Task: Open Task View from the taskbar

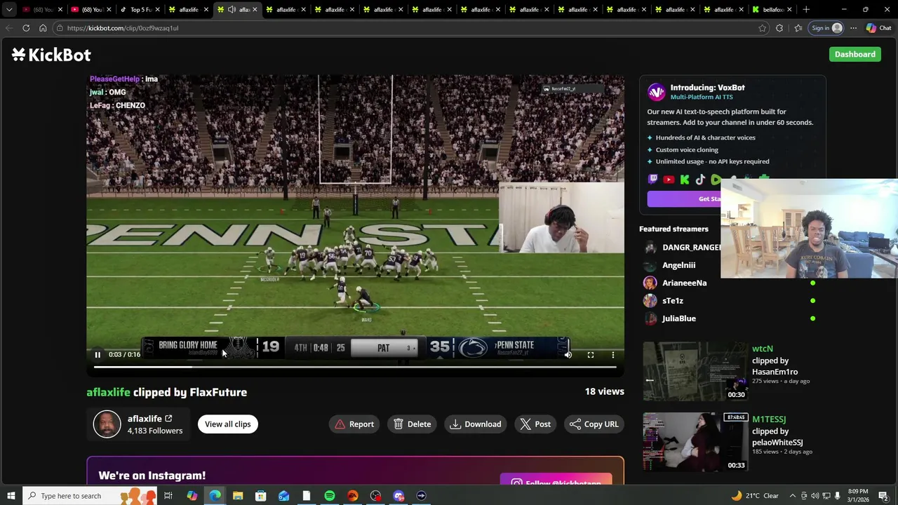Action: 168,496
